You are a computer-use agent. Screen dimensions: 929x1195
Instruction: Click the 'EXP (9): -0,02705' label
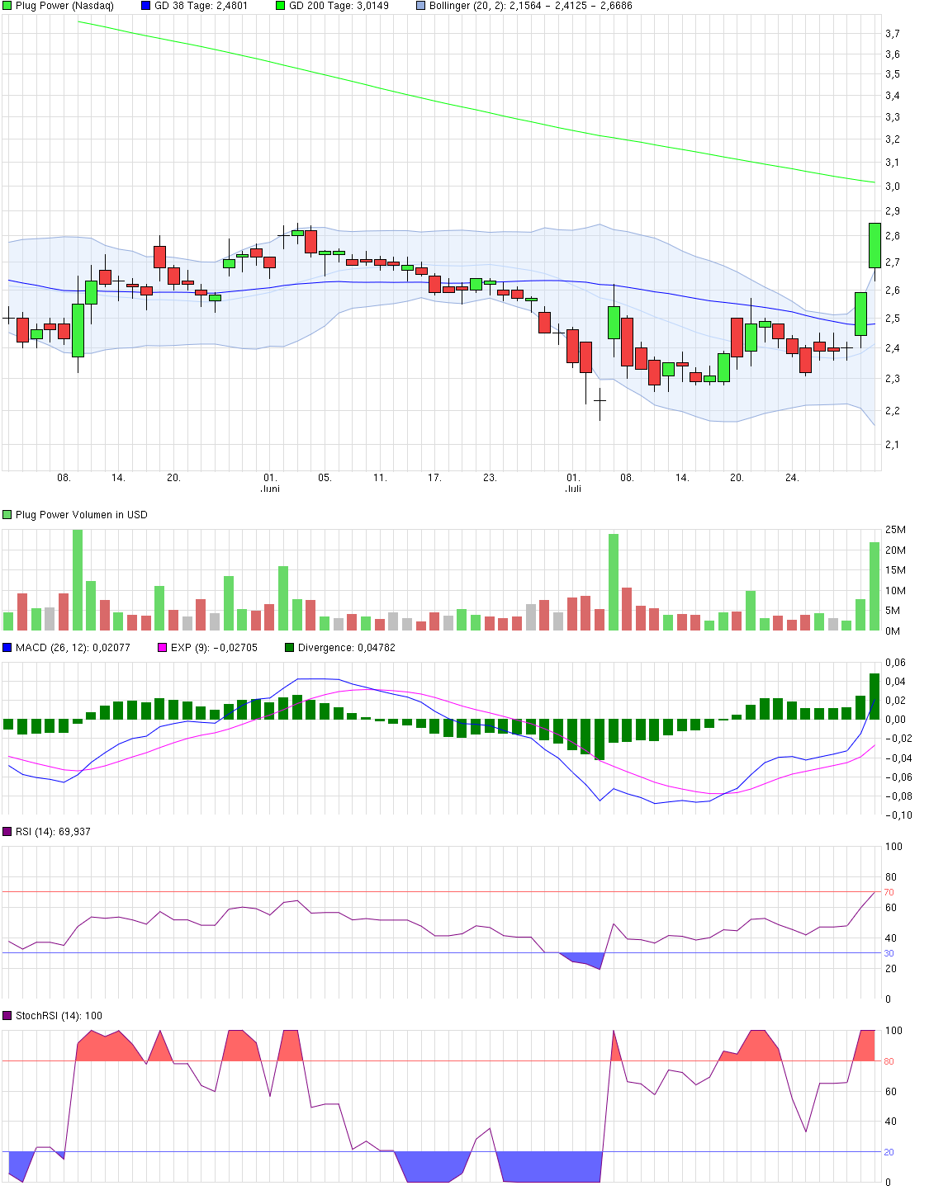pyautogui.click(x=214, y=648)
